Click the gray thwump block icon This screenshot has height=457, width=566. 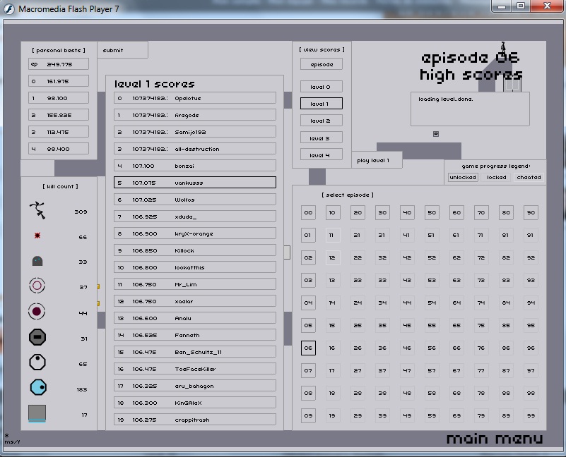click(x=37, y=414)
